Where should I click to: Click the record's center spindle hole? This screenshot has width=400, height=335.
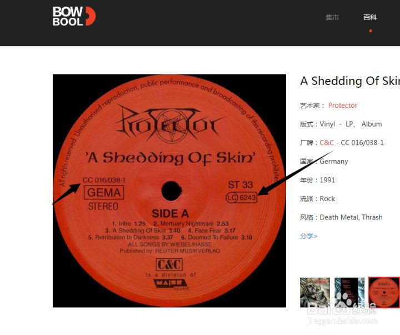coord(172,191)
